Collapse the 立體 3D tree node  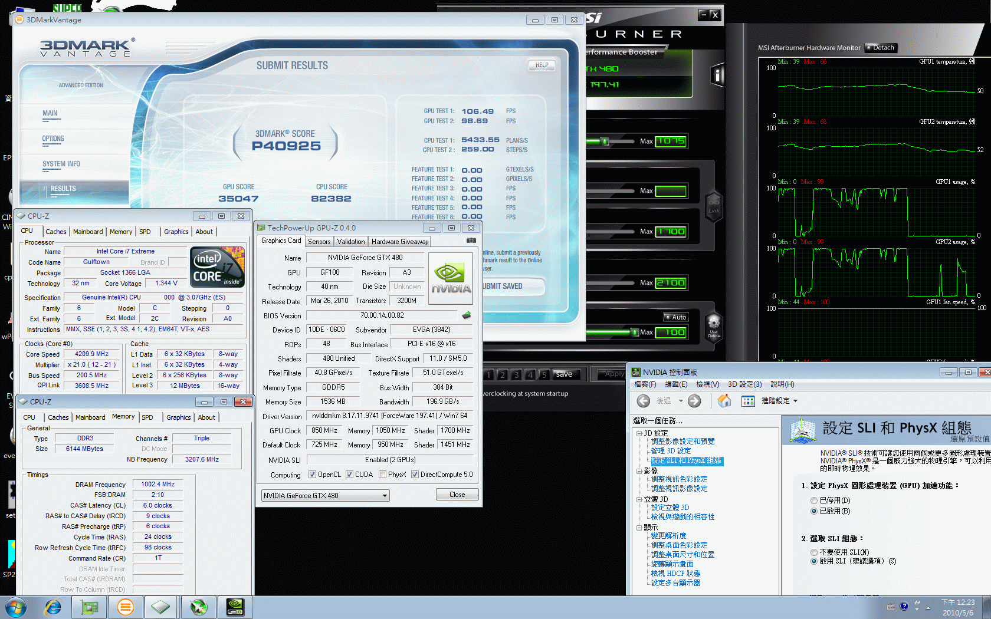pyautogui.click(x=639, y=499)
